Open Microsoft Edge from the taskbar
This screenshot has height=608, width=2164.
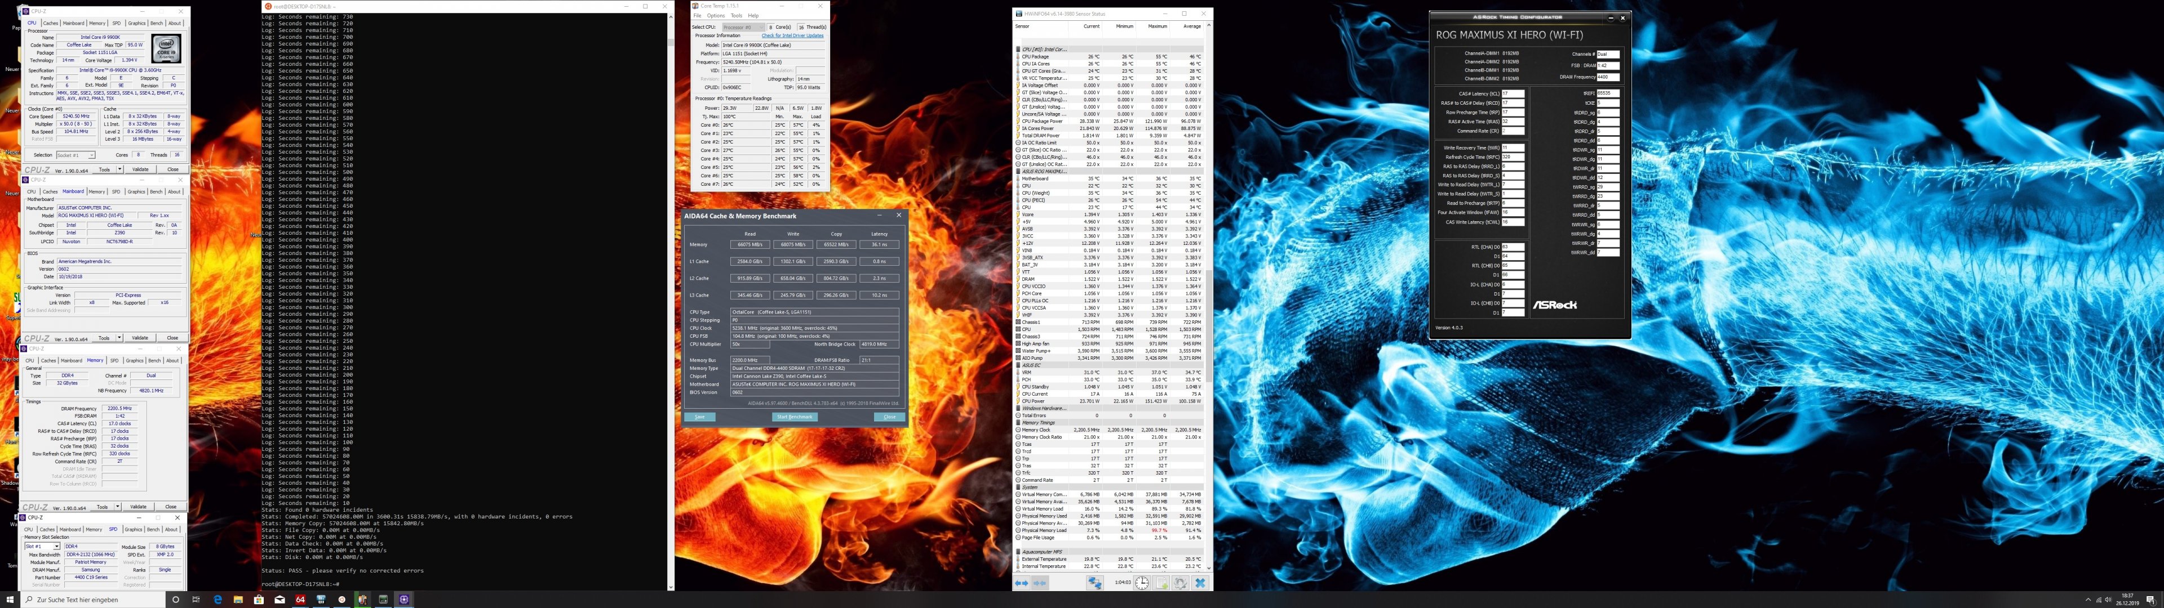coord(218,600)
